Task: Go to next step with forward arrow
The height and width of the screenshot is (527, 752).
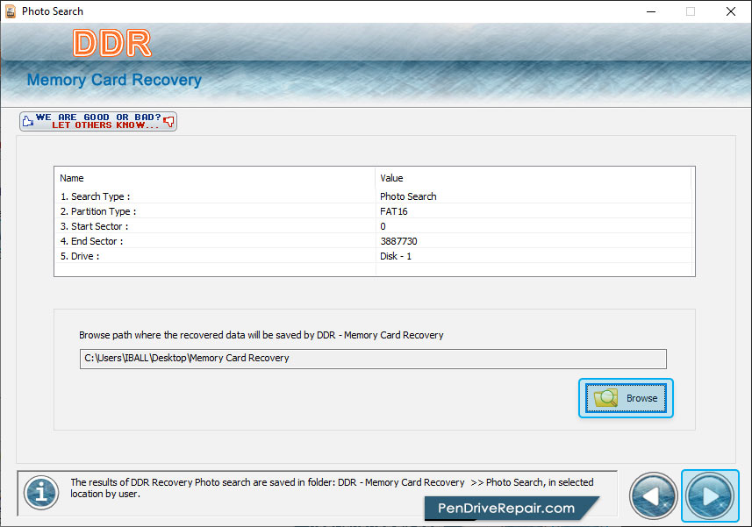Action: (x=710, y=495)
